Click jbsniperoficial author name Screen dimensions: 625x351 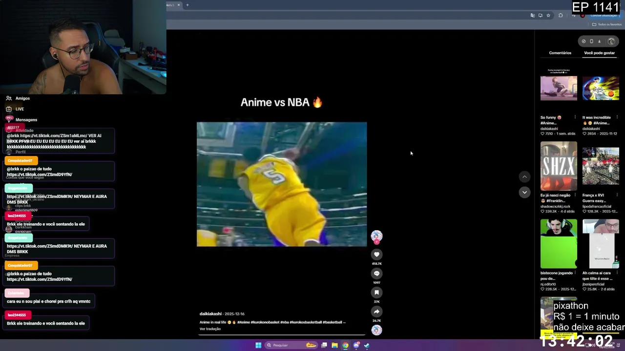coord(593,284)
